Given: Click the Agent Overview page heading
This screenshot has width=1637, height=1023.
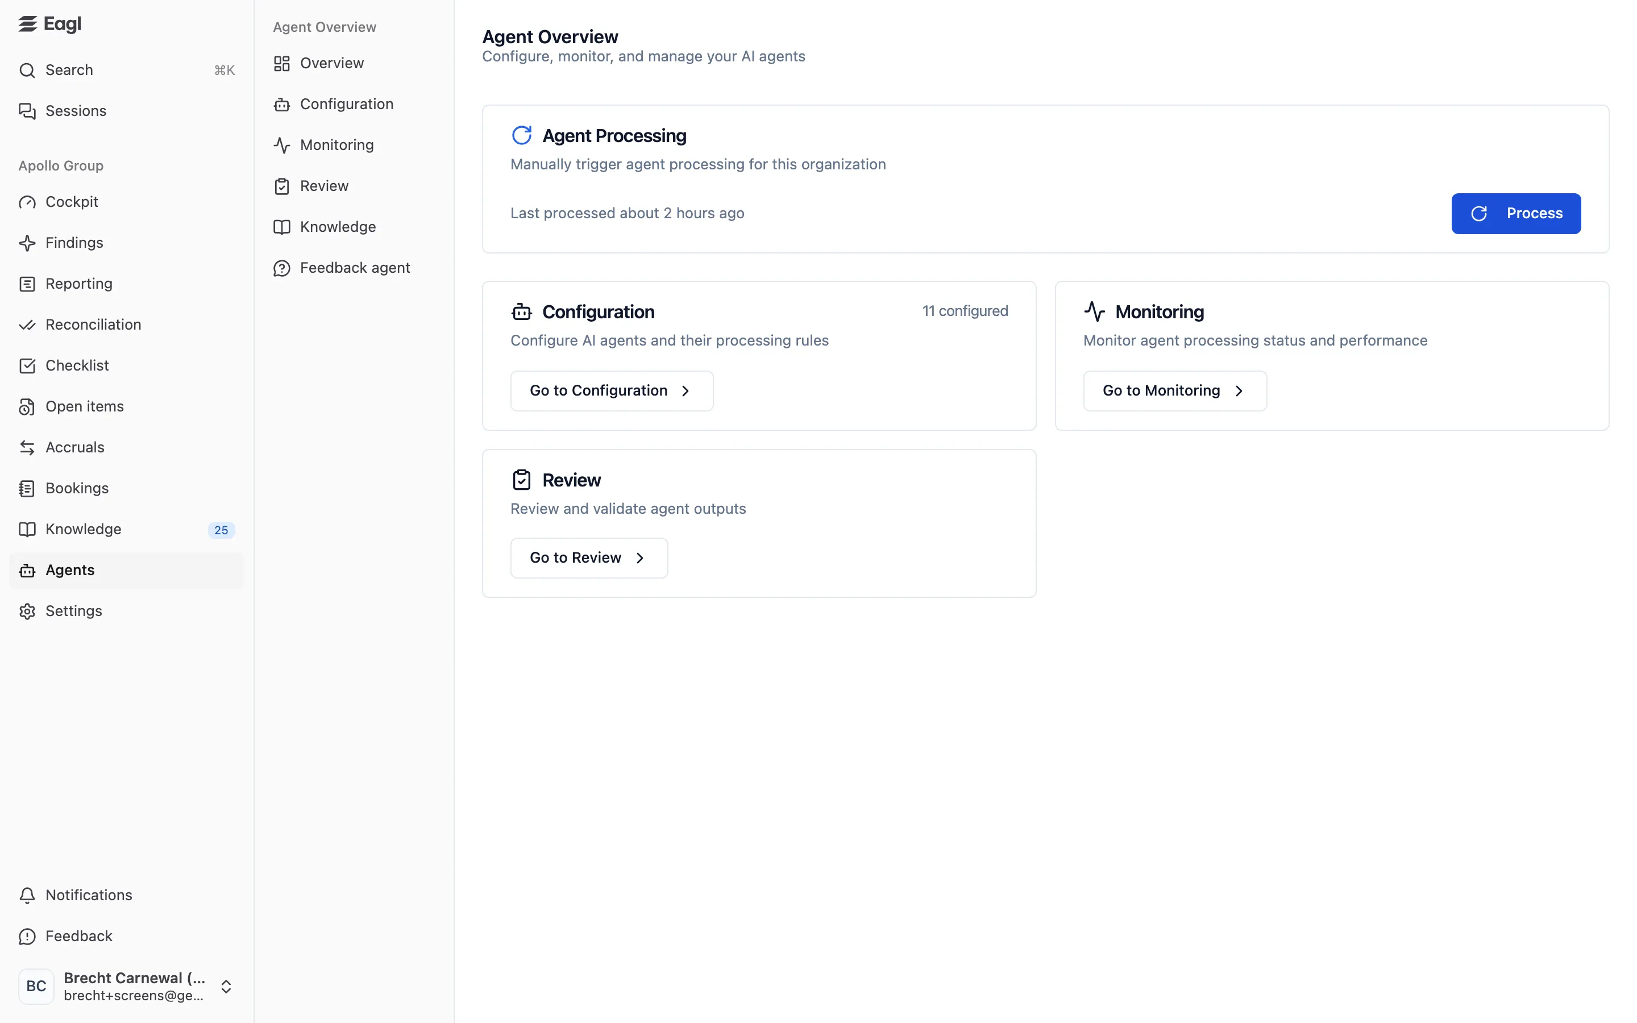Looking at the screenshot, I should (x=550, y=36).
